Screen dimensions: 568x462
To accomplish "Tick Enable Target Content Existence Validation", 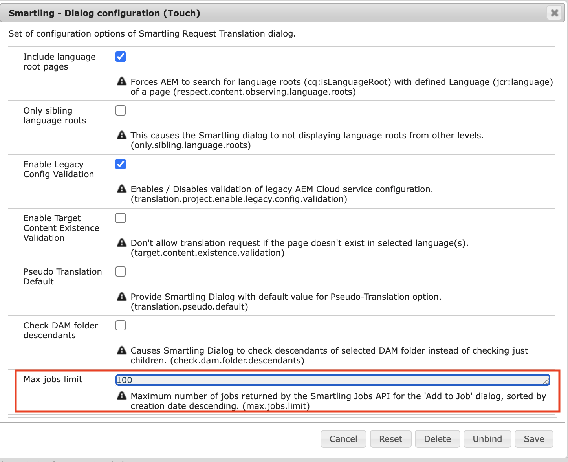I will (x=121, y=218).
